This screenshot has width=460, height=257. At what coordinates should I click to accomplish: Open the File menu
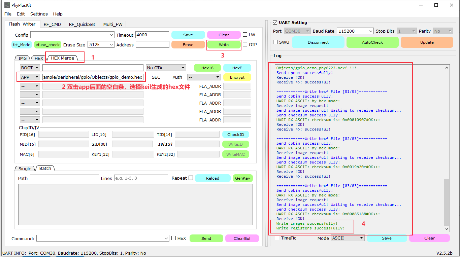pos(8,14)
